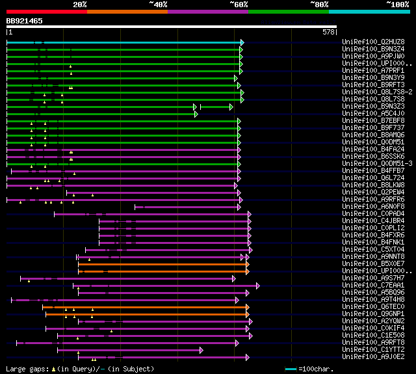Click the short purple bar for UniRef100_A6N0F8

click(187, 207)
